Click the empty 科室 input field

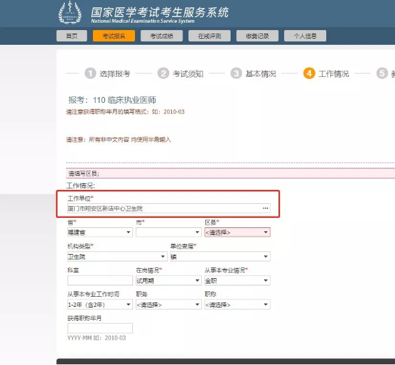tap(100, 280)
